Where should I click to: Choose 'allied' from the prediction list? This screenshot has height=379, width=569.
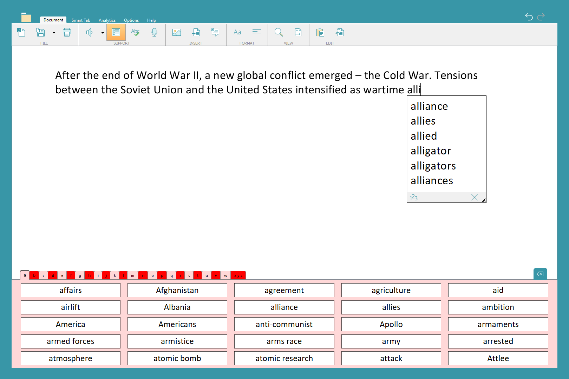click(x=424, y=136)
